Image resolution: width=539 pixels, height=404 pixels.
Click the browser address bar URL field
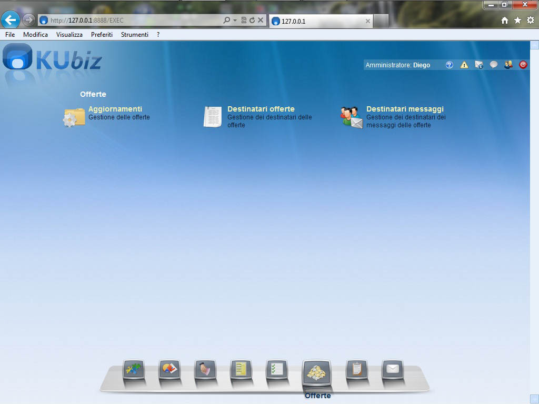click(132, 21)
